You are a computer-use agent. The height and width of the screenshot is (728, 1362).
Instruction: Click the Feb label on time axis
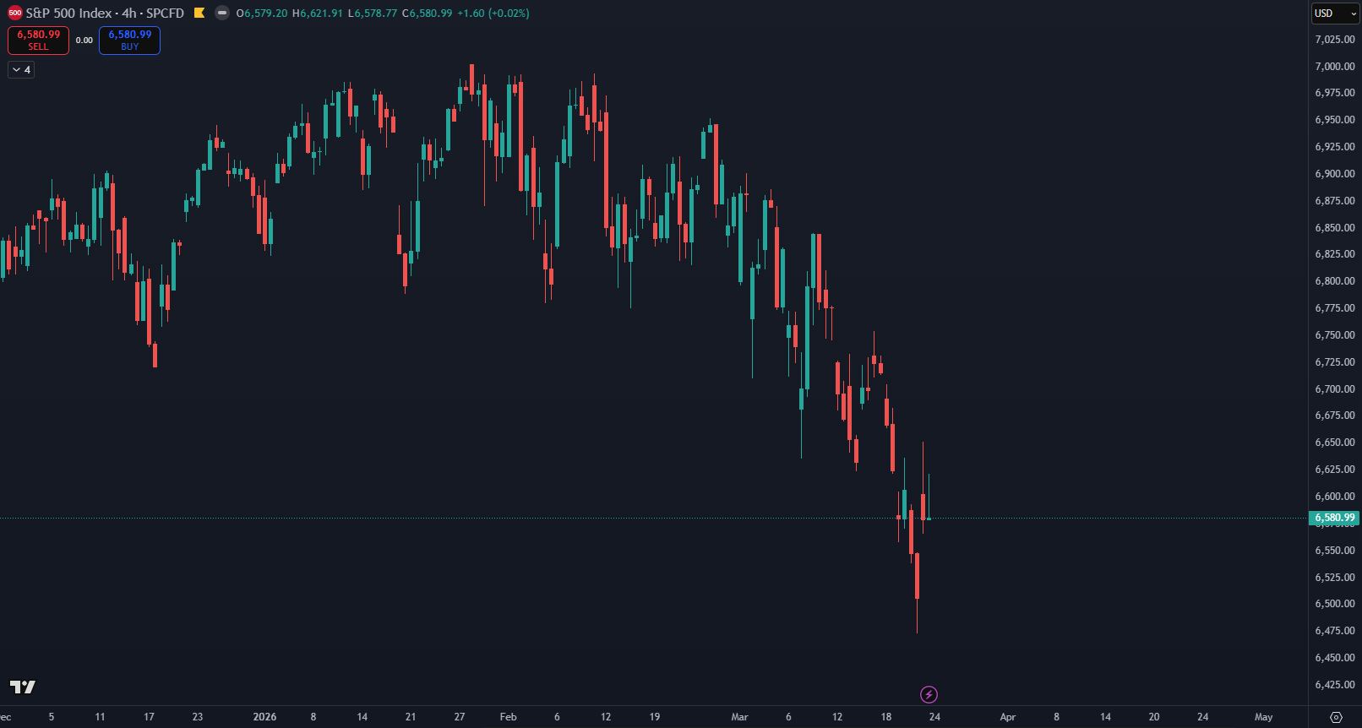point(508,717)
